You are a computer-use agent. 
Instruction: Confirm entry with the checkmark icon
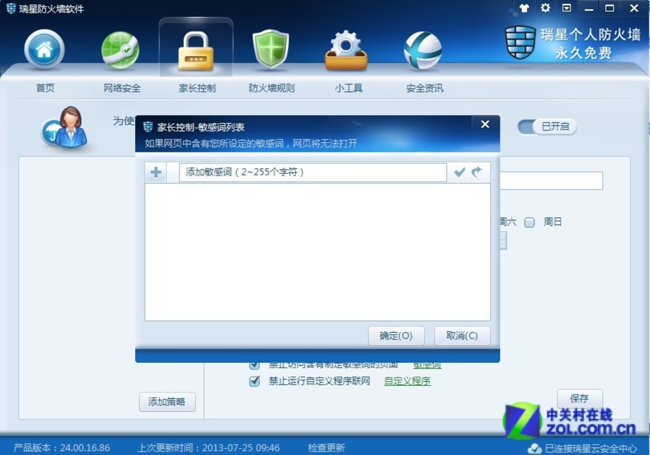point(459,172)
